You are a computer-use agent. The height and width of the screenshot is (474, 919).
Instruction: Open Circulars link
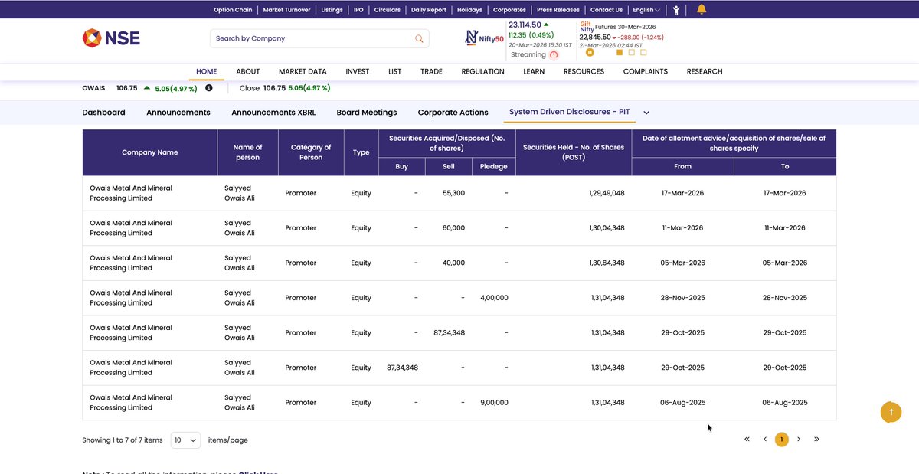tap(388, 10)
